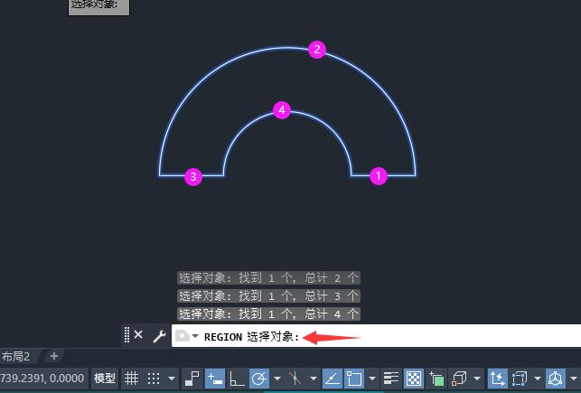Close the command line window
Screen dimensions: 581x393
click(x=138, y=335)
